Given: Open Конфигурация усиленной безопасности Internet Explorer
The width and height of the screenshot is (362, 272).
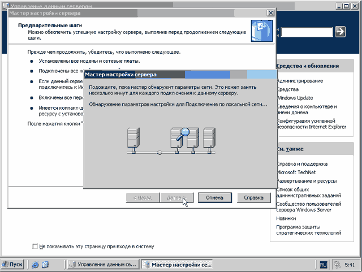Looking at the screenshot, I should pos(311,124).
